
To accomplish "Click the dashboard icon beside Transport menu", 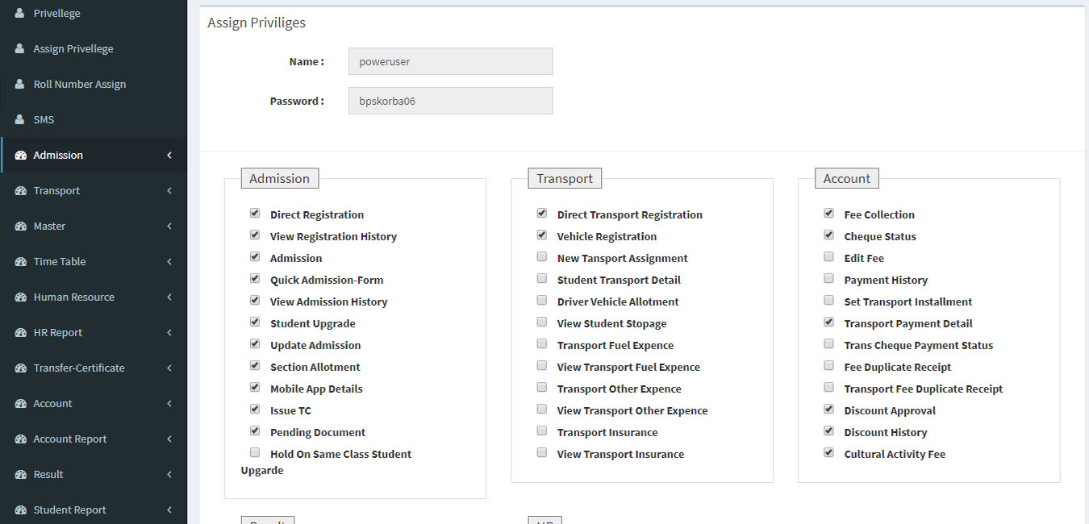I will [x=21, y=191].
